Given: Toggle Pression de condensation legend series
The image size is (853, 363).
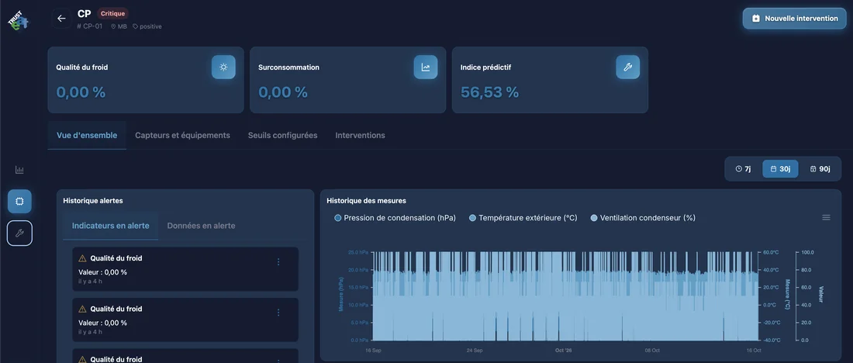Looking at the screenshot, I should (x=395, y=218).
